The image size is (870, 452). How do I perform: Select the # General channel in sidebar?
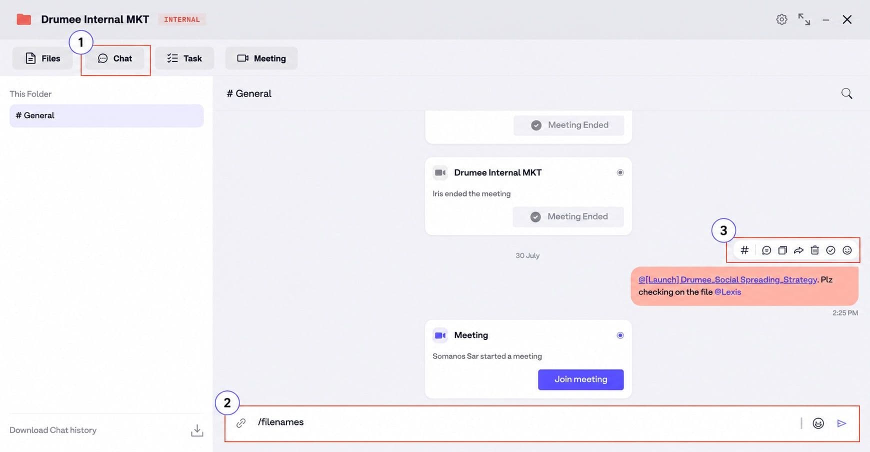click(x=106, y=115)
